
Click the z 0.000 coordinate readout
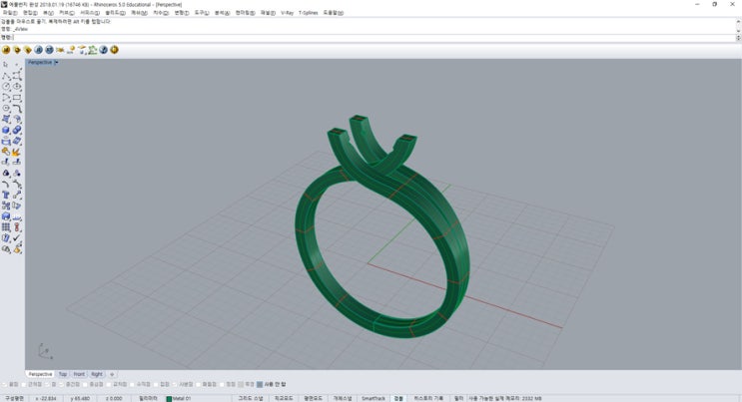point(114,399)
